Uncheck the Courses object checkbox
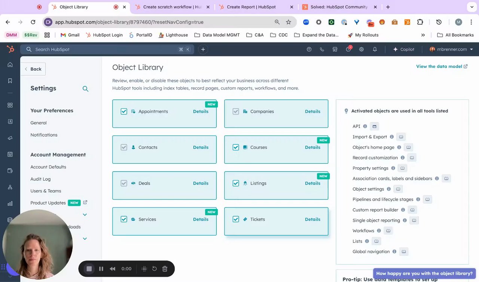 click(x=236, y=147)
